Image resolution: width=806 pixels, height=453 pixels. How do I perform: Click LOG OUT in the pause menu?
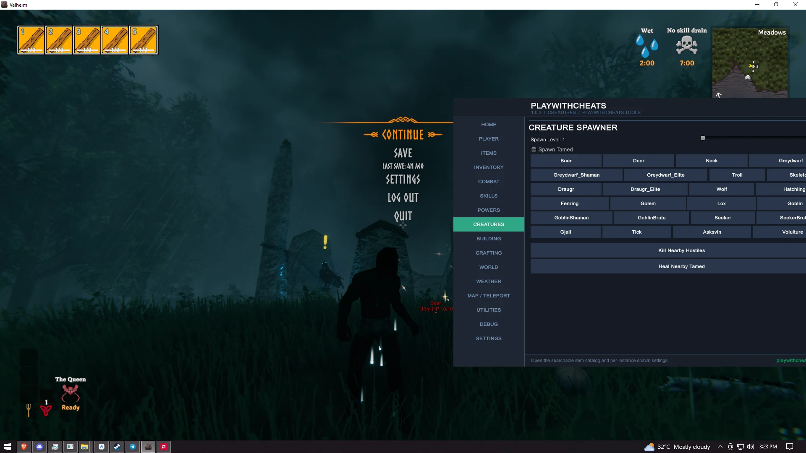click(403, 198)
